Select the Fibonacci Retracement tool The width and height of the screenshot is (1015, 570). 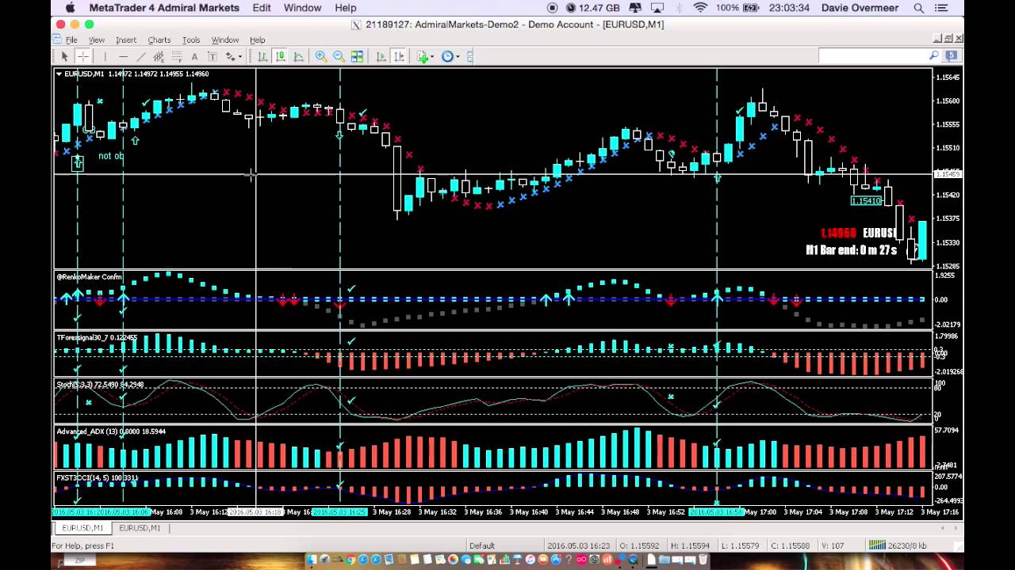tap(176, 56)
